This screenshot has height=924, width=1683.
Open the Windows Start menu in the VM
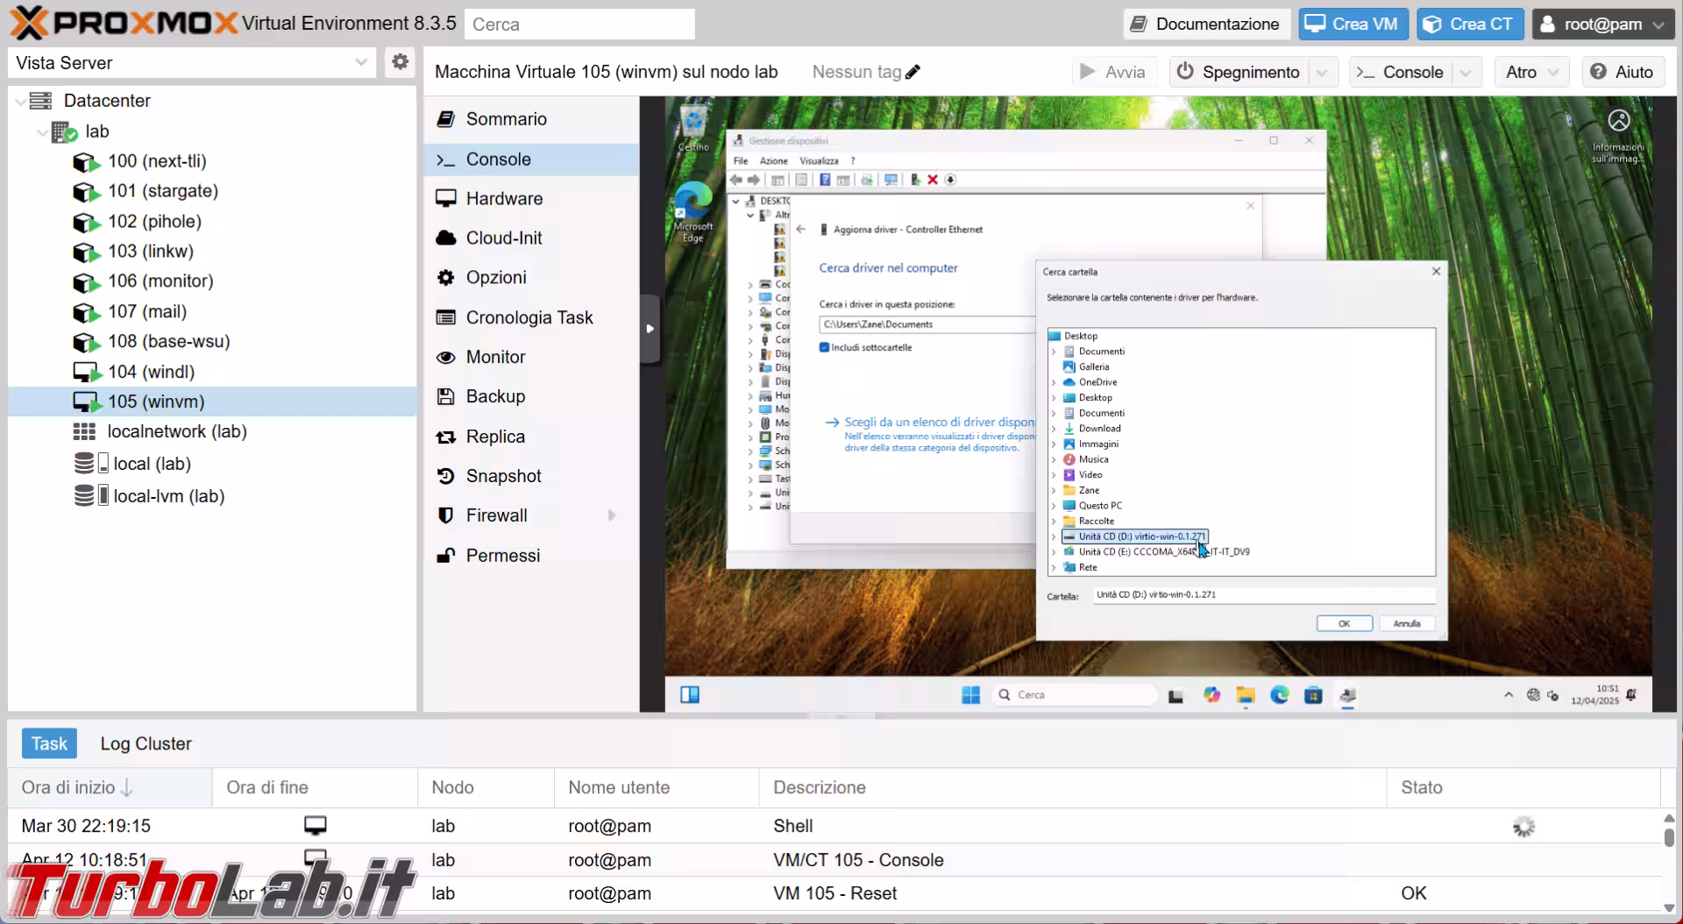tap(970, 695)
